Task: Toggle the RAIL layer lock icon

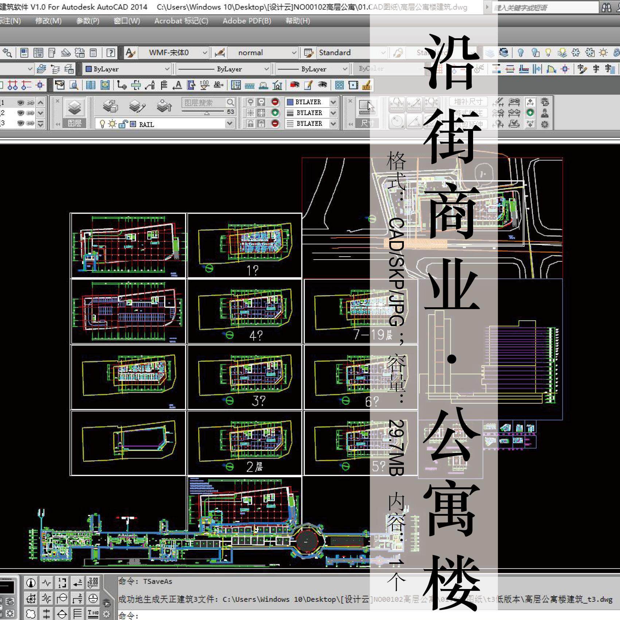Action: pyautogui.click(x=122, y=124)
